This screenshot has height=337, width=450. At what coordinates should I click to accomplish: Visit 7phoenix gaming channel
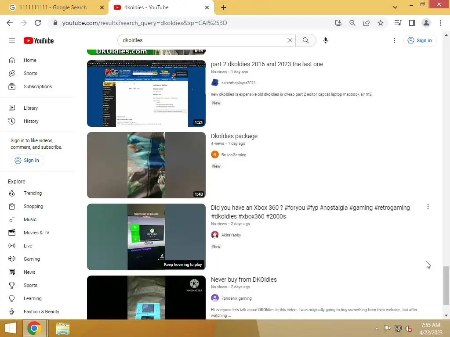tap(236, 298)
